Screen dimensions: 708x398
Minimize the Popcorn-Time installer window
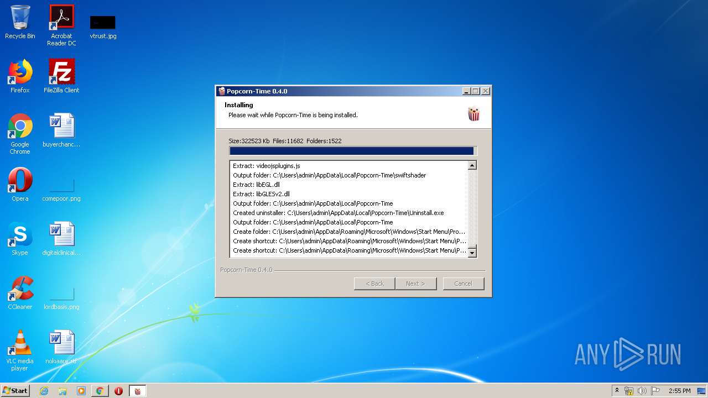coord(466,91)
